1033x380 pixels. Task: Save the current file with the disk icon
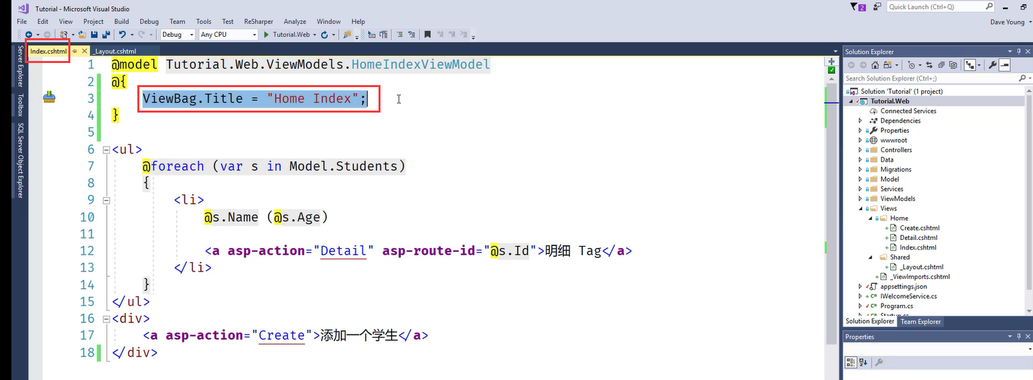coord(94,34)
